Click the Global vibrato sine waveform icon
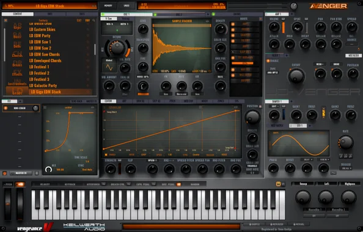The image size is (363, 232). pos(109,68)
